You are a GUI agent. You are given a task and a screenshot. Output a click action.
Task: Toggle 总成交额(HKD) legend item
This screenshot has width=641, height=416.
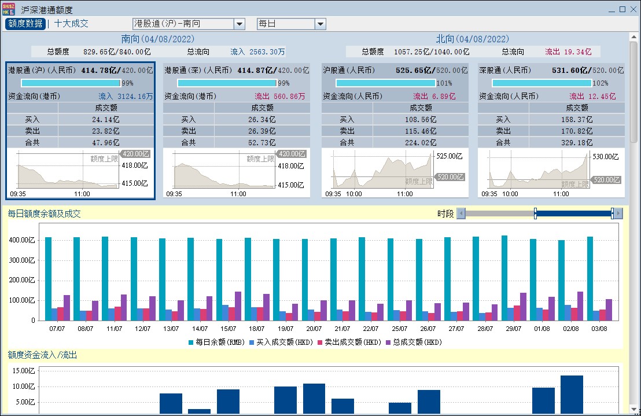click(415, 342)
